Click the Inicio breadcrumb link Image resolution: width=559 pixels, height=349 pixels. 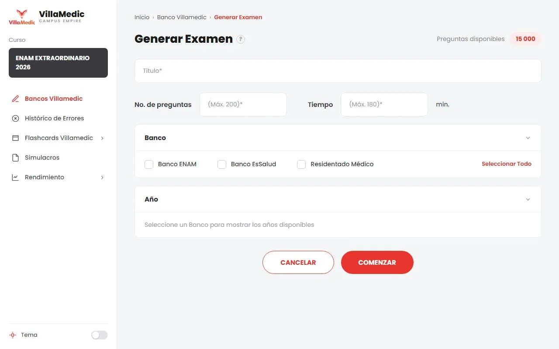[142, 17]
